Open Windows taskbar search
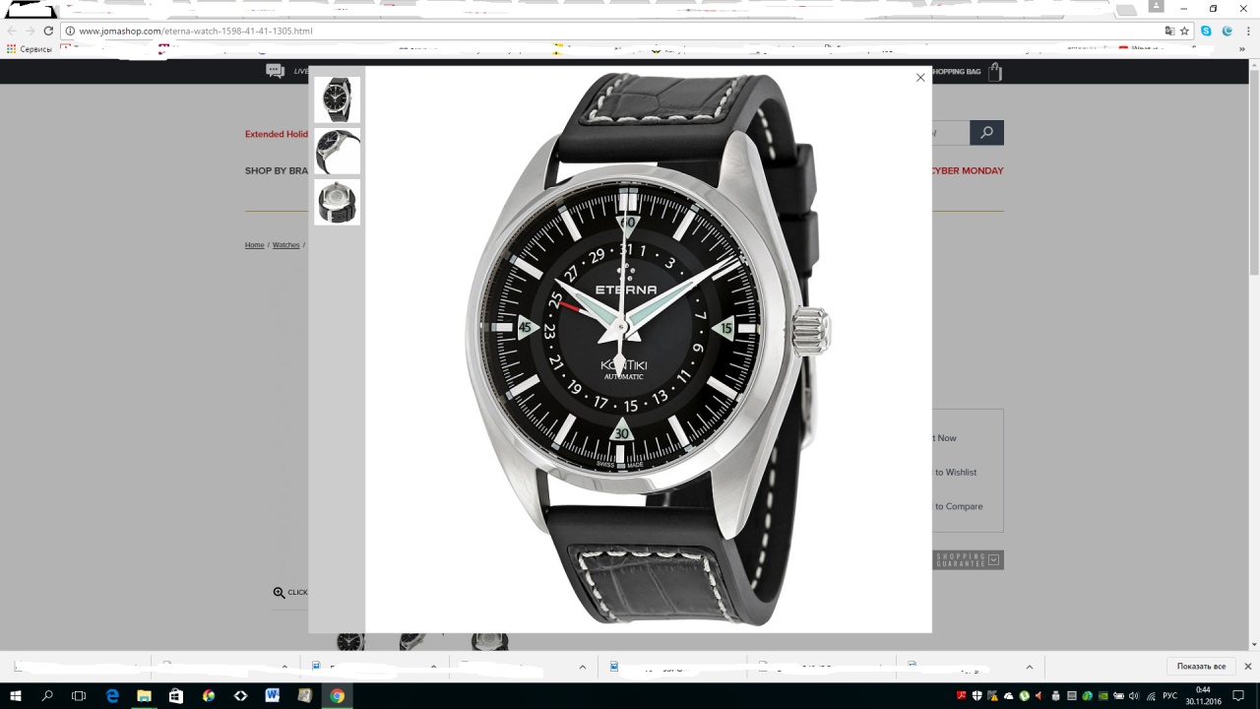The height and width of the screenshot is (709, 1260). coord(47,695)
